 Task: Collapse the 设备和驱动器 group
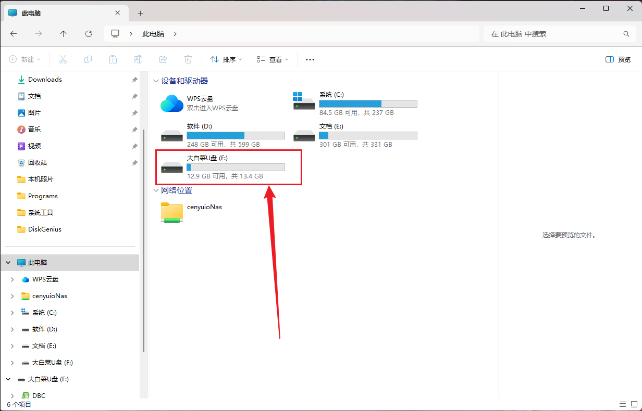pyautogui.click(x=156, y=81)
